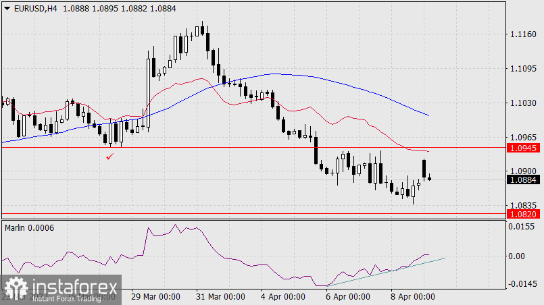Click the 6 Apr 00:00 time label
Image resolution: width=544 pixels, height=305 pixels.
(x=348, y=296)
